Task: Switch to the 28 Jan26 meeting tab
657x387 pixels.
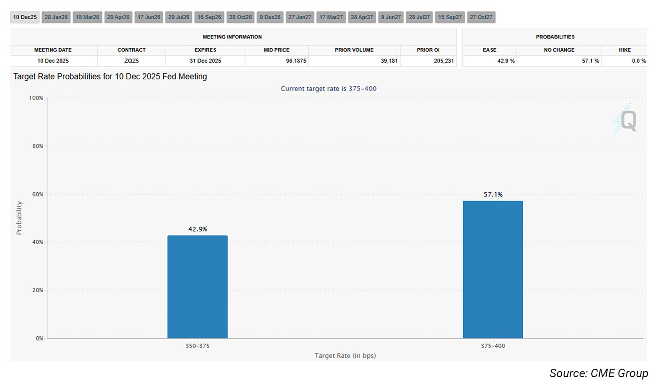Action: 56,17
